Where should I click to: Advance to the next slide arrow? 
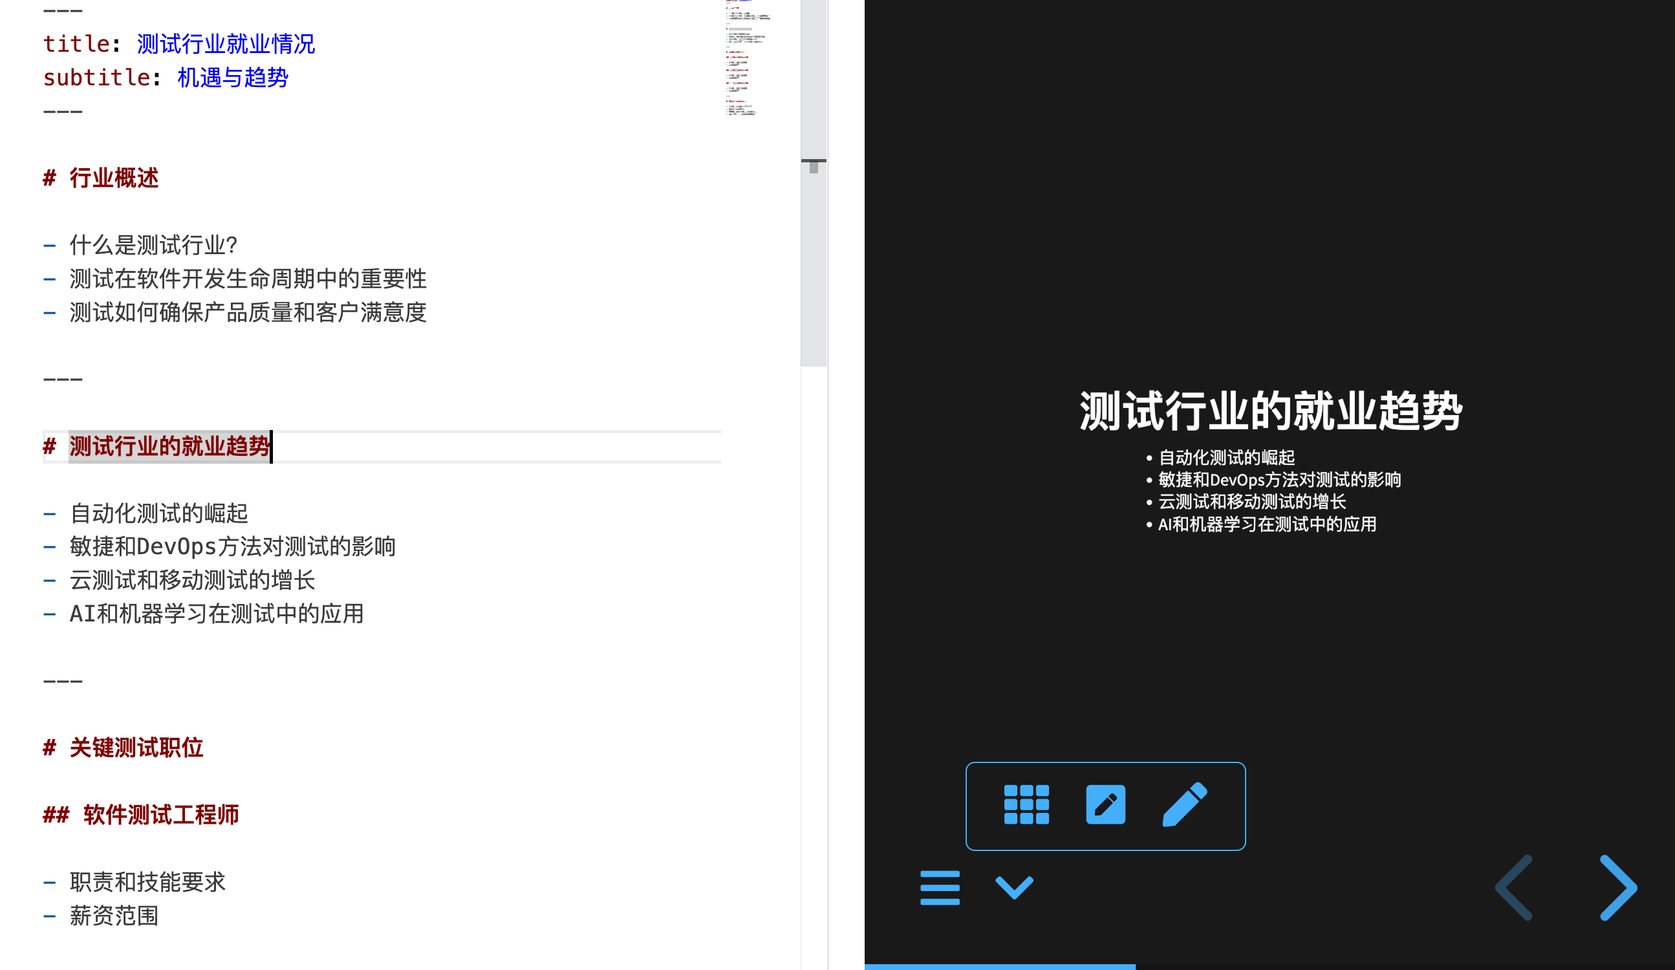click(x=1618, y=888)
